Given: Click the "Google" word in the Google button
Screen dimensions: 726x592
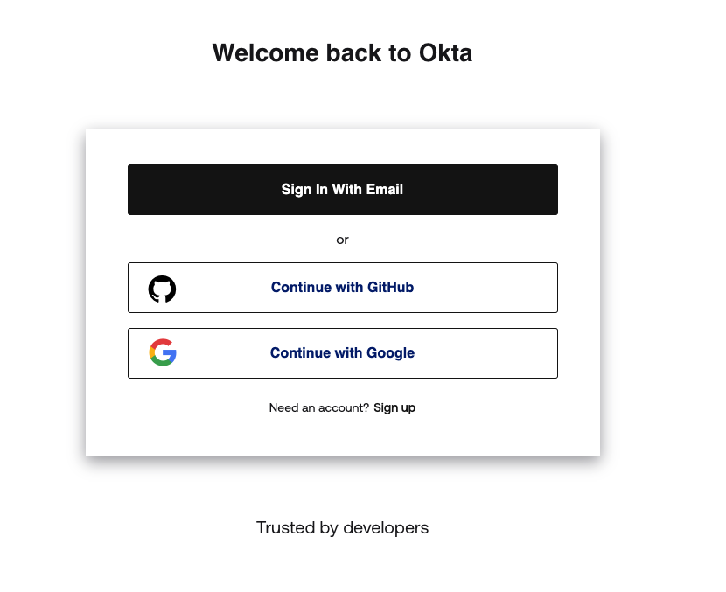Looking at the screenshot, I should click(x=390, y=353).
